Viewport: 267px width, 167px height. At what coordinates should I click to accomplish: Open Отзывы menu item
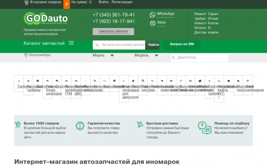(x=213, y=18)
